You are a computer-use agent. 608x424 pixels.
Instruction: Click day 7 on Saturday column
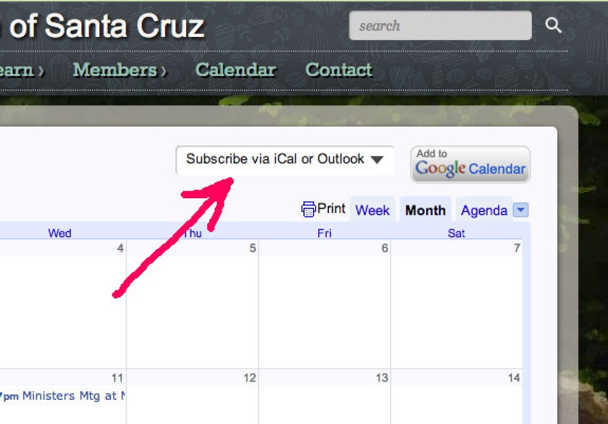point(516,248)
